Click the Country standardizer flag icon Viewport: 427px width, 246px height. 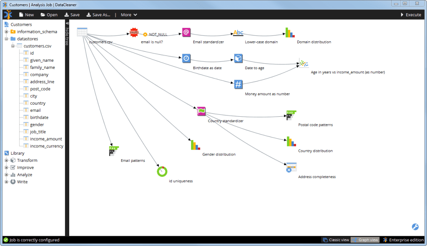coord(202,111)
